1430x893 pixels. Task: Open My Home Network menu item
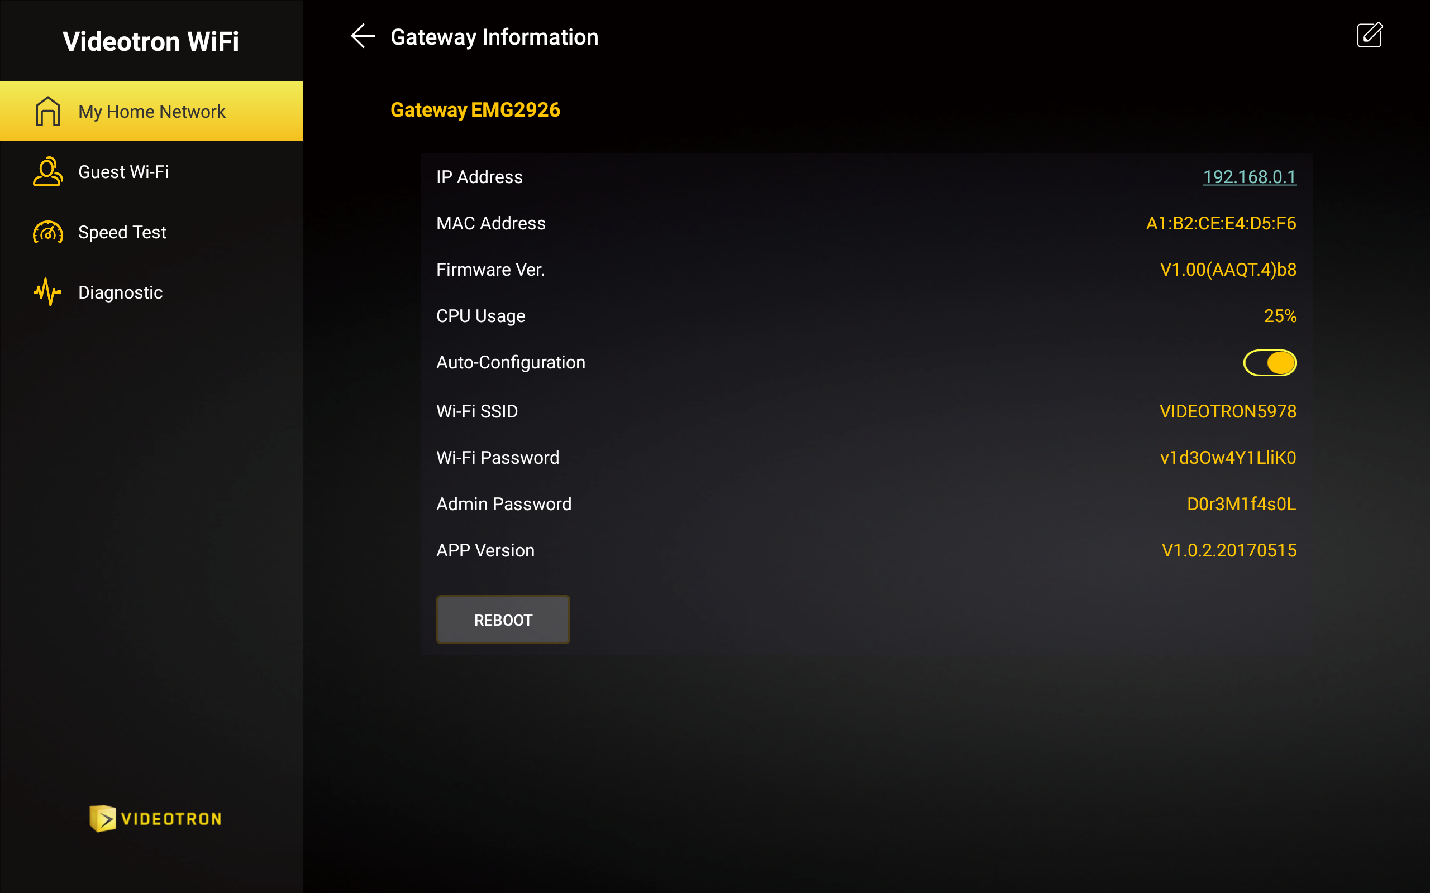pyautogui.click(x=151, y=111)
